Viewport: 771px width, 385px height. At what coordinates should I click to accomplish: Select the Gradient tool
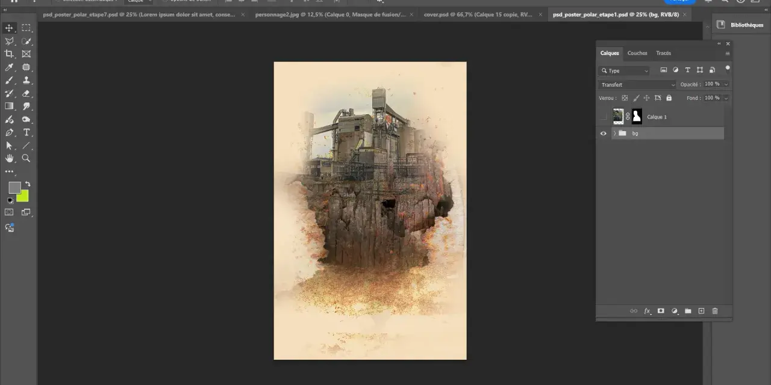click(x=9, y=106)
